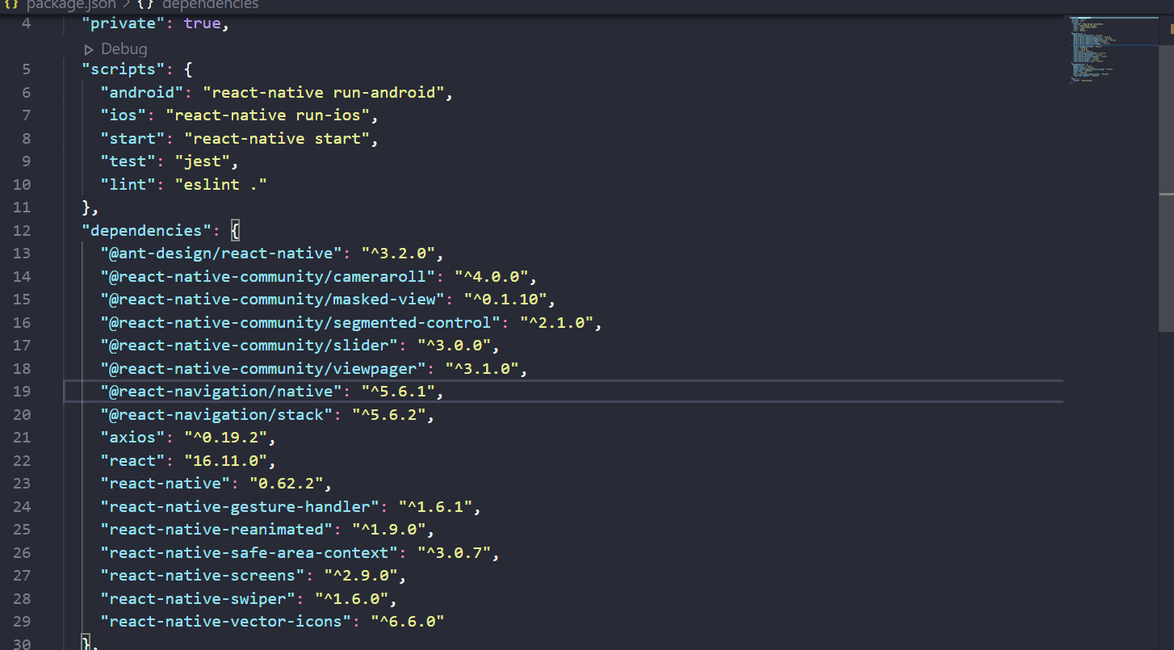The width and height of the screenshot is (1174, 650).
Task: Run the Debug code lens above scripts
Action: pos(123,48)
